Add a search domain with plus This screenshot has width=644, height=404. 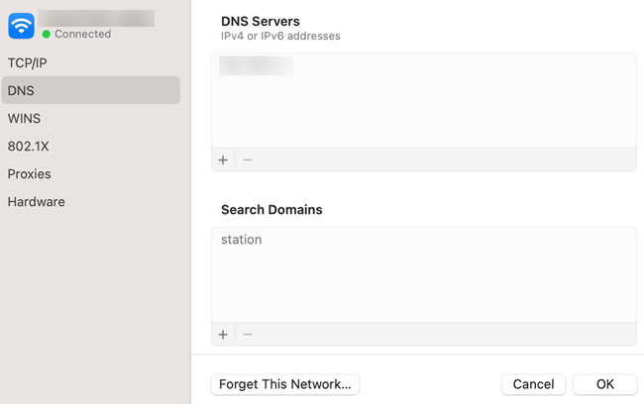pos(223,335)
